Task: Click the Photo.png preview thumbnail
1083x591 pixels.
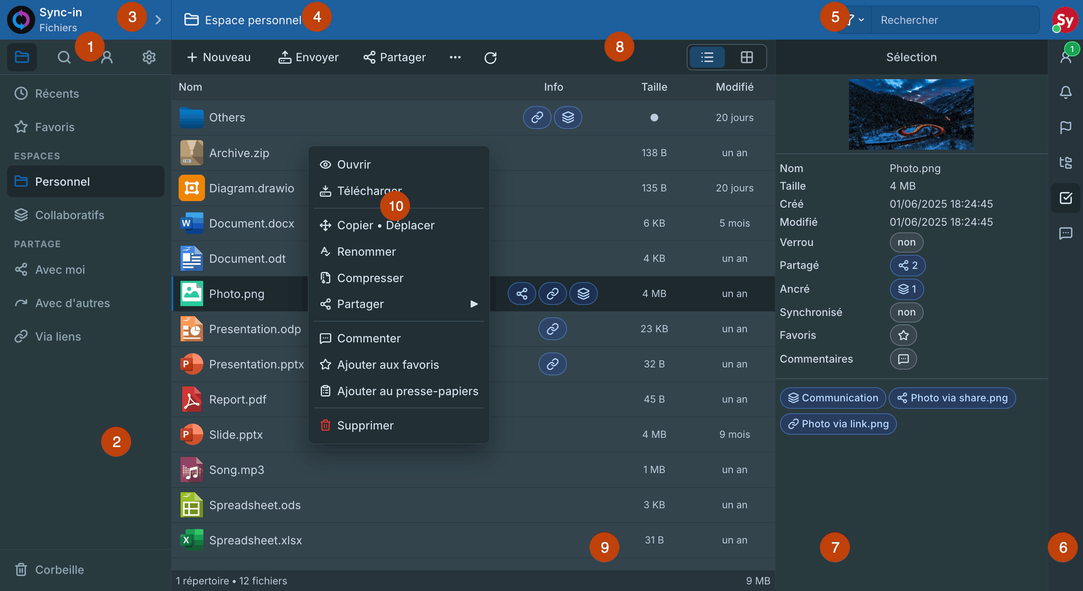Action: click(x=911, y=114)
